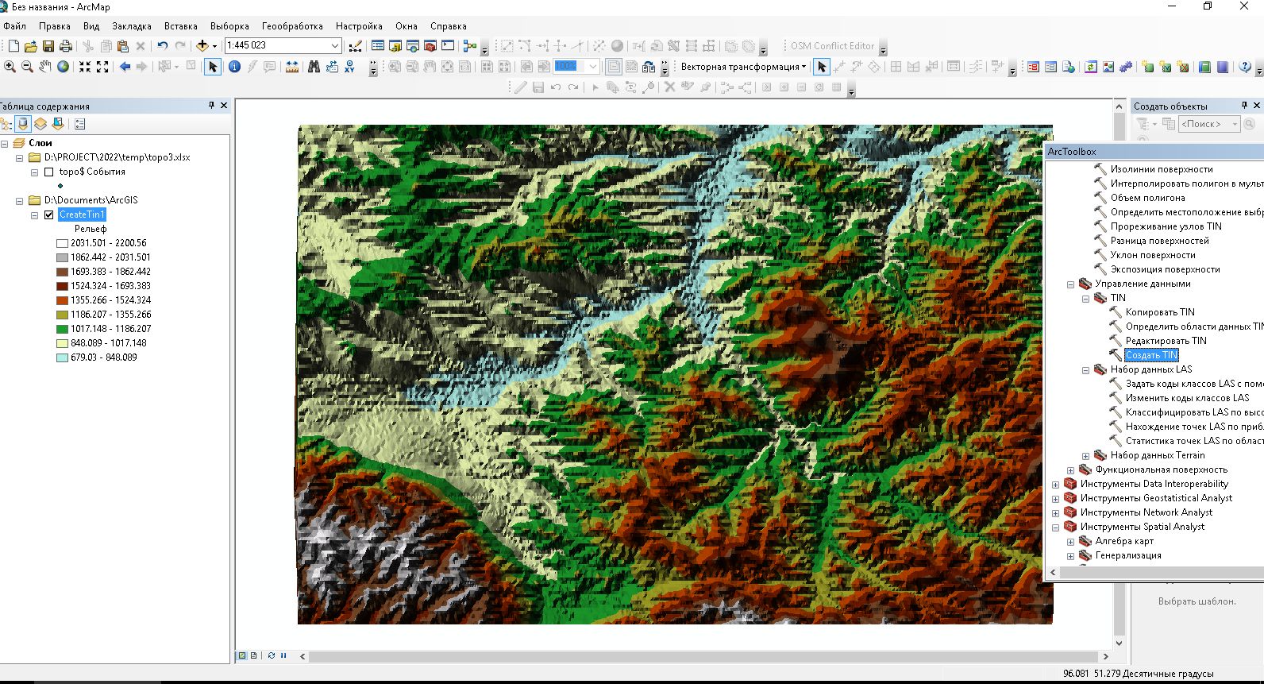
Task: Activate the Measure ruler tool
Action: [x=292, y=67]
